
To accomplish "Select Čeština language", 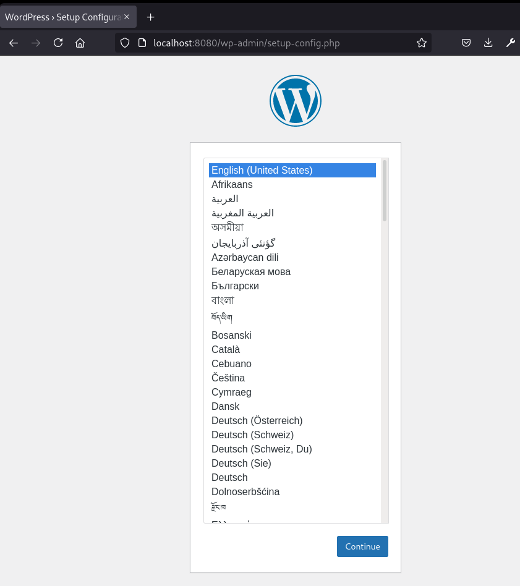I will click(x=292, y=378).
